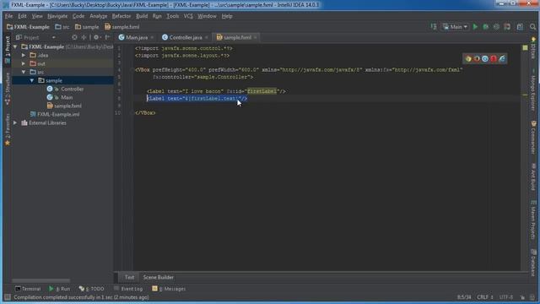Toggle the Mongo Explorer side tab
This screenshot has width=540, height=304.
tap(533, 90)
